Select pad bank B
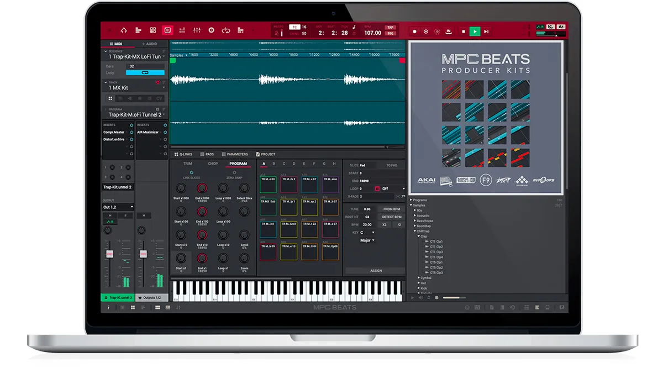 pos(274,164)
